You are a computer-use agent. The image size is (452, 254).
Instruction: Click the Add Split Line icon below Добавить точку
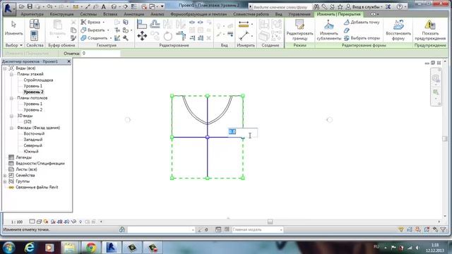[347, 30]
